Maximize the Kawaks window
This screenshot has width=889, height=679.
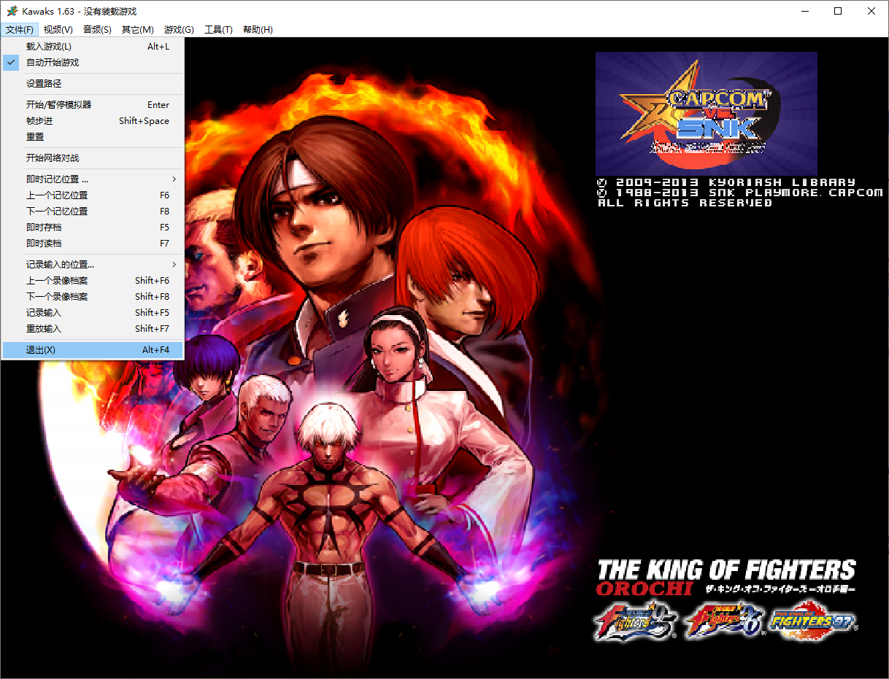coord(838,12)
